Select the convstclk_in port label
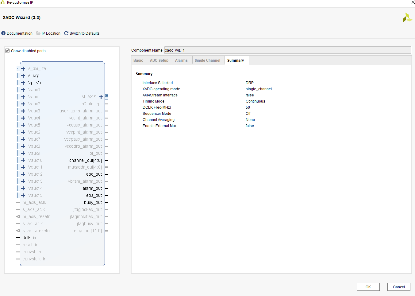Image resolution: width=415 pixels, height=296 pixels. (x=34, y=259)
